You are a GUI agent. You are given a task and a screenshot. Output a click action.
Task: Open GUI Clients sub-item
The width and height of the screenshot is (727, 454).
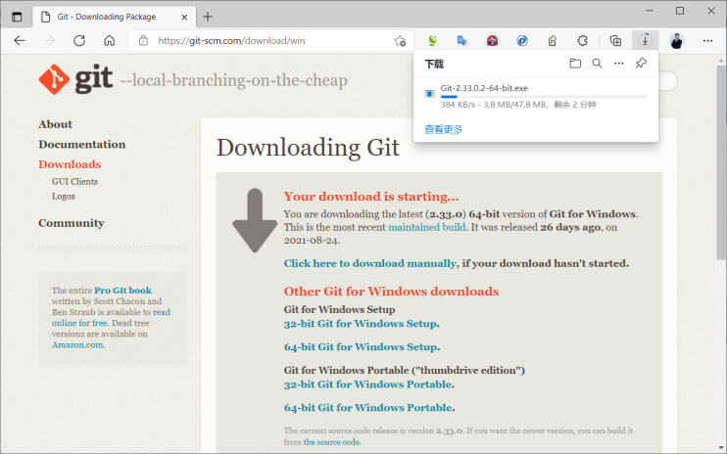point(74,181)
